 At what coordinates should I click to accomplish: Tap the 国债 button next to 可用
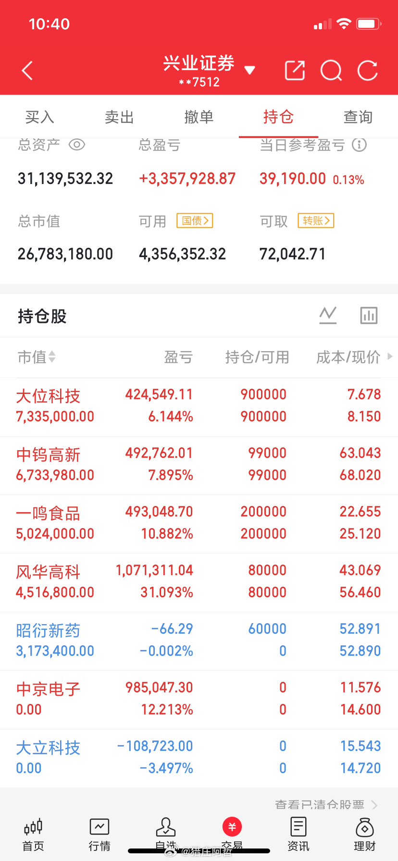point(195,221)
